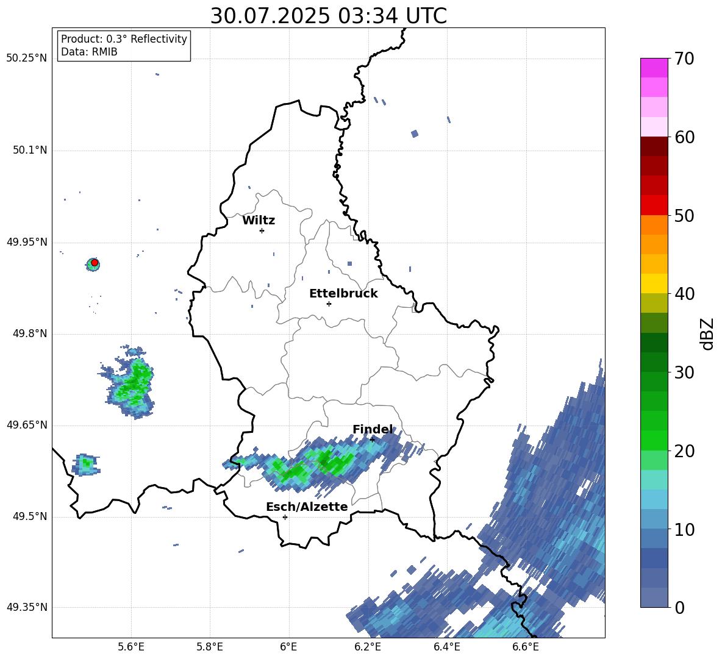Click the 49.35°N latitude label

(27, 607)
